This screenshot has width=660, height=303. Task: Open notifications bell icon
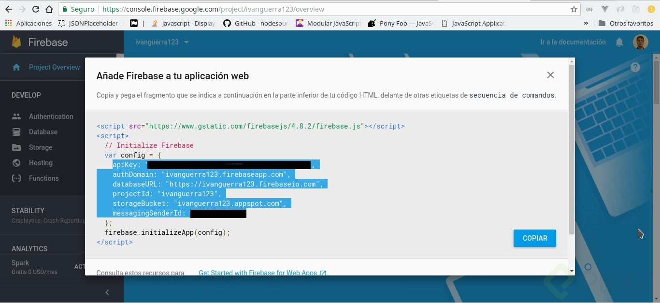[x=619, y=43]
